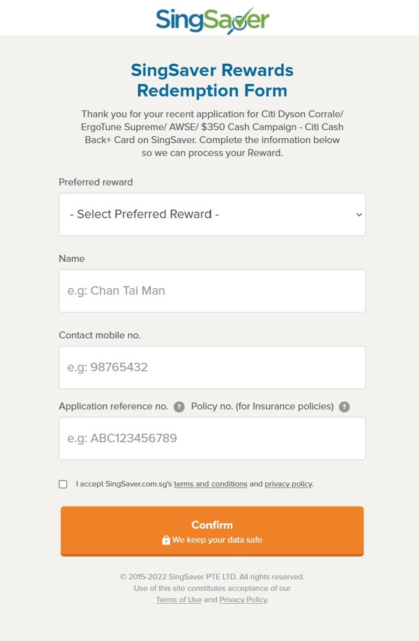
Task: Click the Contact mobile no. label
Action: click(100, 335)
